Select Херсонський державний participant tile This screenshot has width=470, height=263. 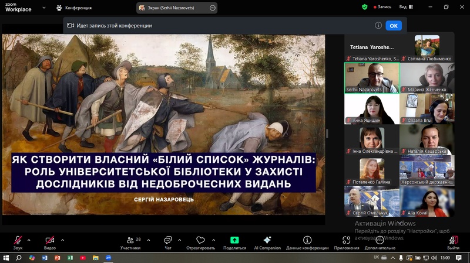coord(427,170)
